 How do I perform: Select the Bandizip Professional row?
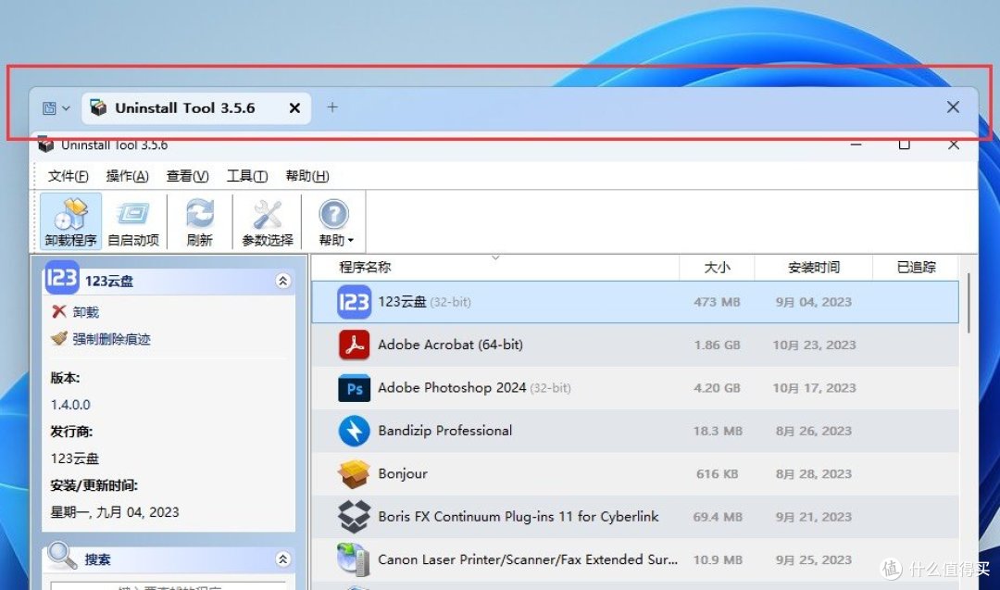(x=635, y=431)
